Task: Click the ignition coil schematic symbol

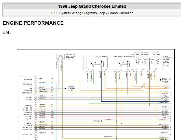Action: [60, 57]
